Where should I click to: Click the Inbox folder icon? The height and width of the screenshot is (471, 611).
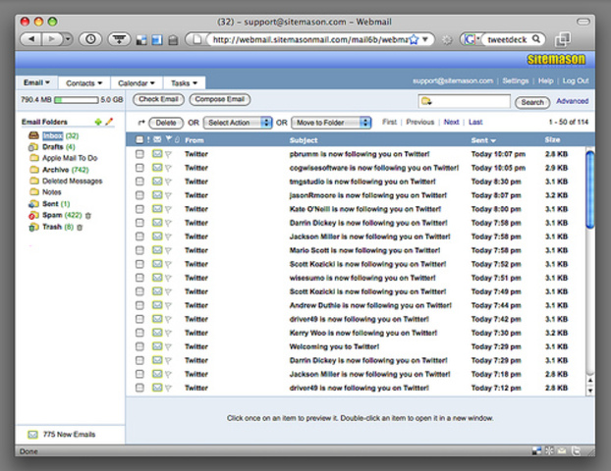pyautogui.click(x=34, y=135)
